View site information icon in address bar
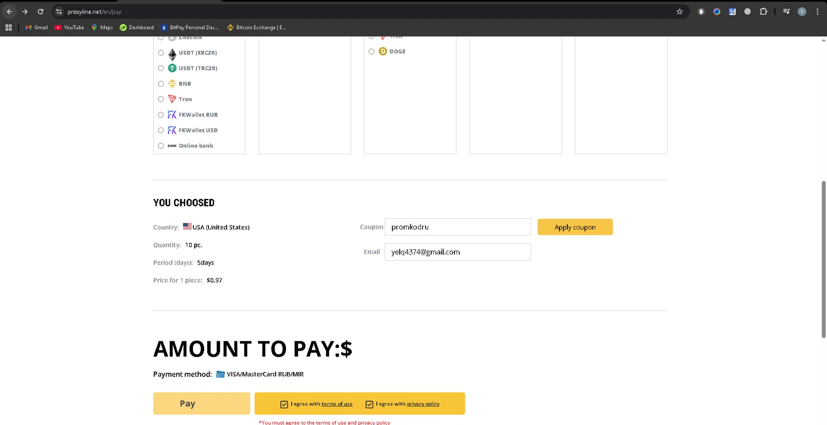This screenshot has width=827, height=425. [x=59, y=12]
